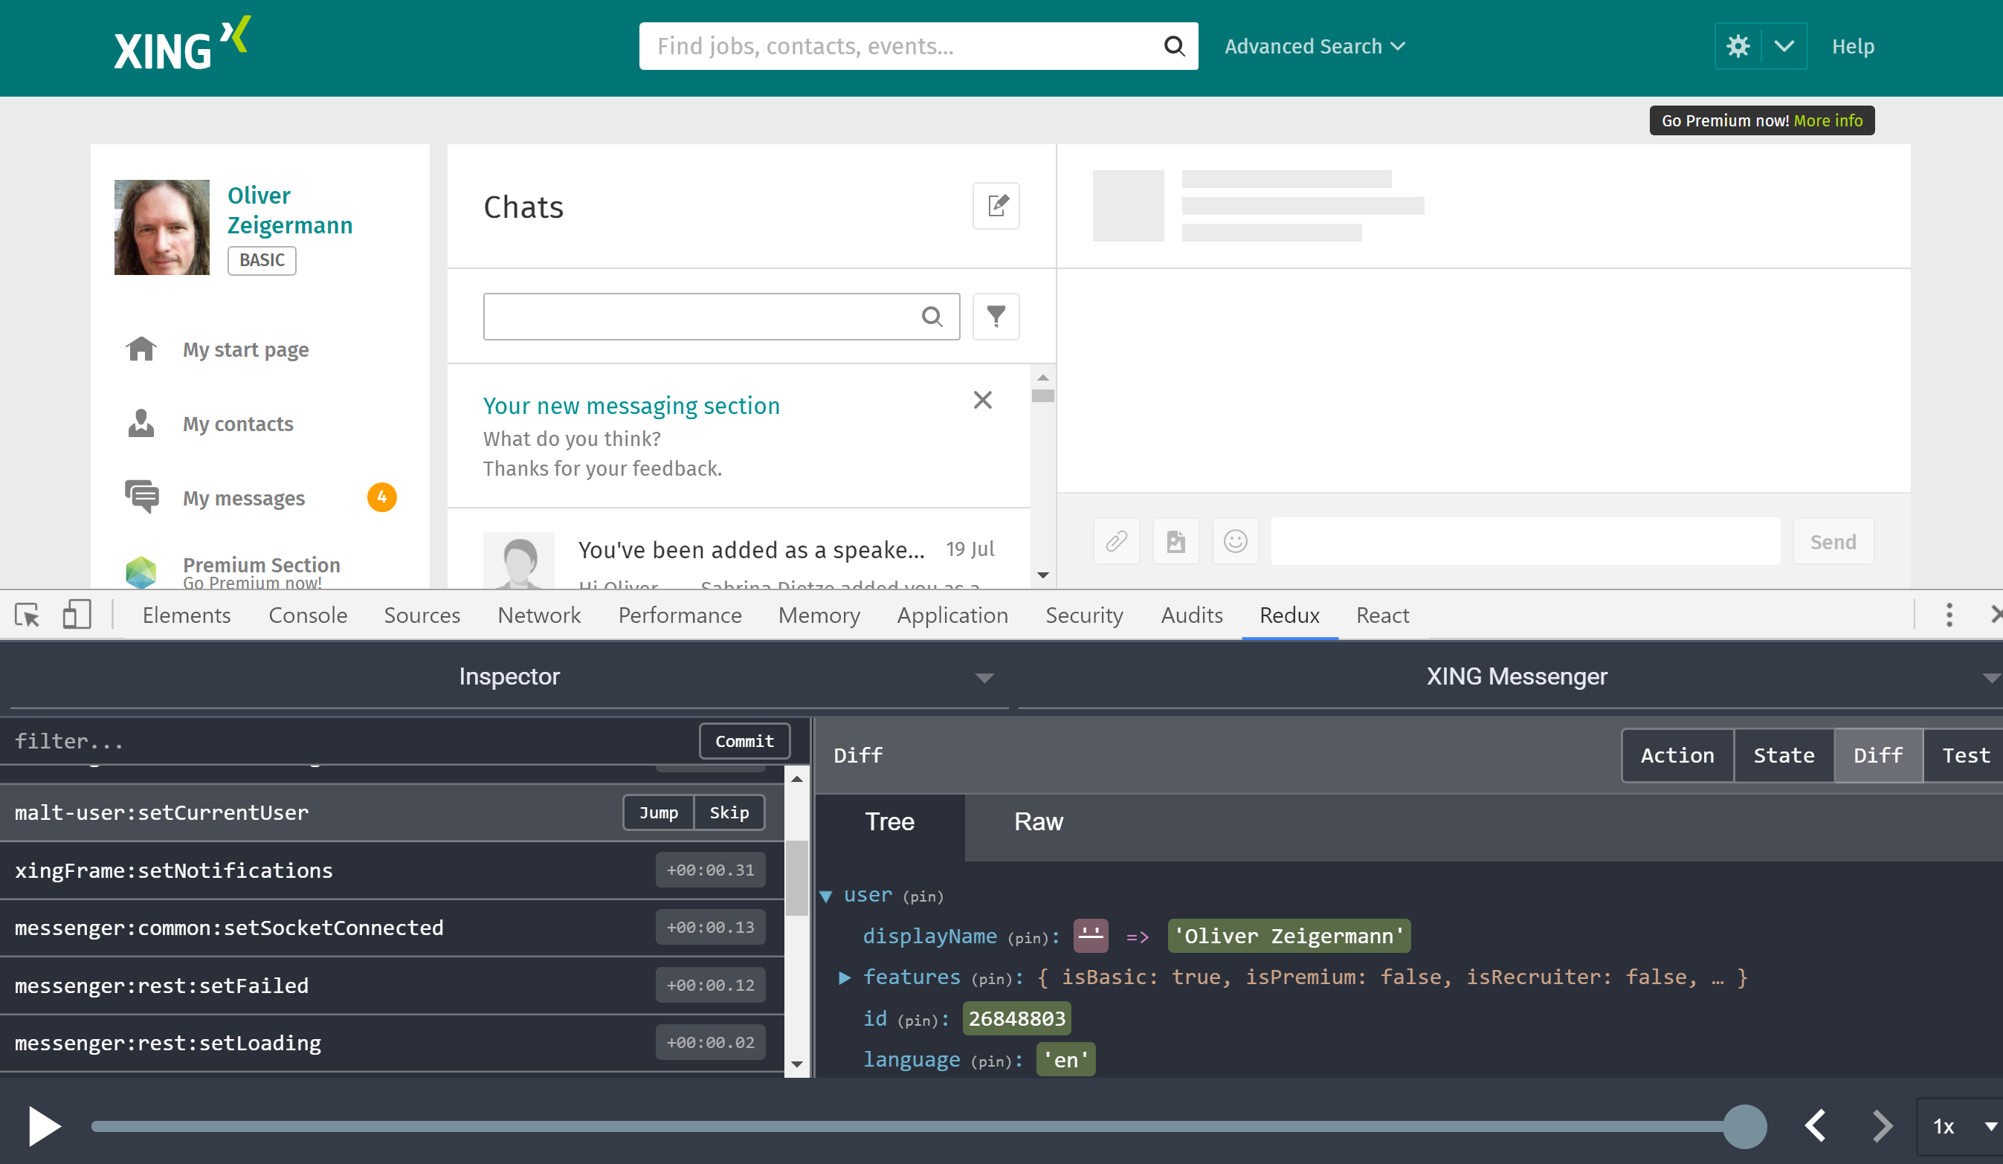Screen dimensions: 2003x1164
Task: Open the Network tab
Action: (x=539, y=615)
